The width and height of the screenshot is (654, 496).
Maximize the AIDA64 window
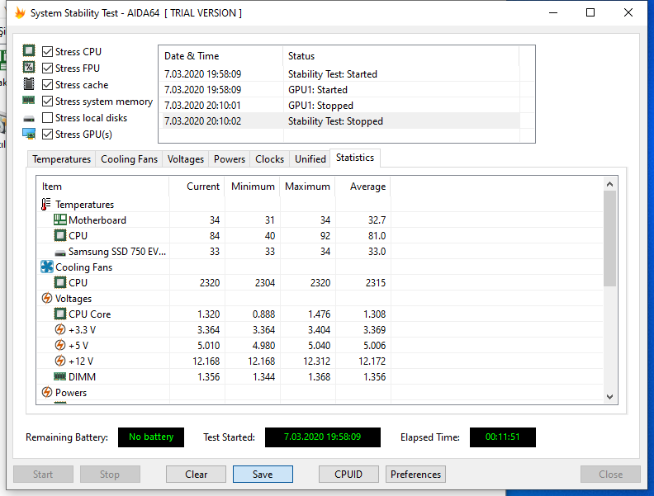click(x=590, y=12)
